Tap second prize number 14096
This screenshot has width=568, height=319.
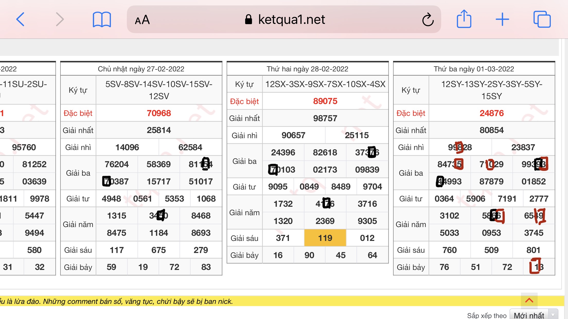127,147
